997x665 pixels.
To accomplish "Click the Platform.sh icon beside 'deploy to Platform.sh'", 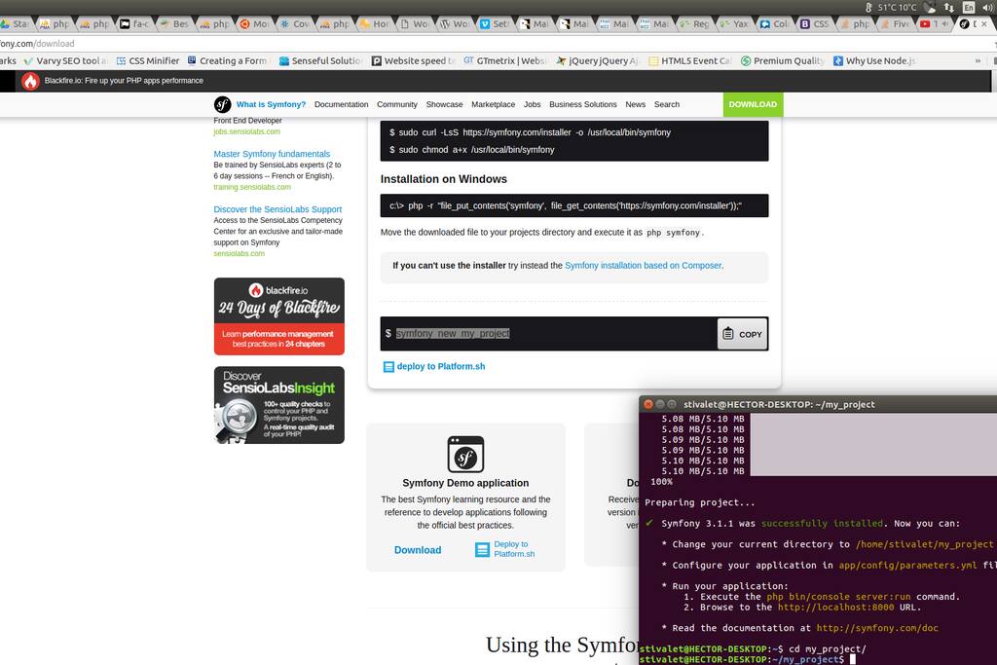I will (x=388, y=367).
